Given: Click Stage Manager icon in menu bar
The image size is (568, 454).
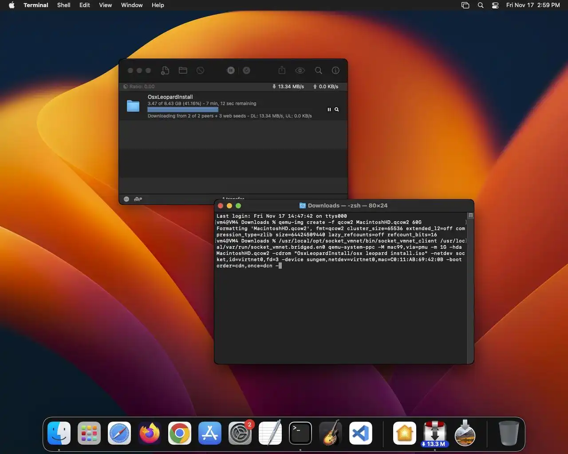Looking at the screenshot, I should pyautogui.click(x=465, y=5).
